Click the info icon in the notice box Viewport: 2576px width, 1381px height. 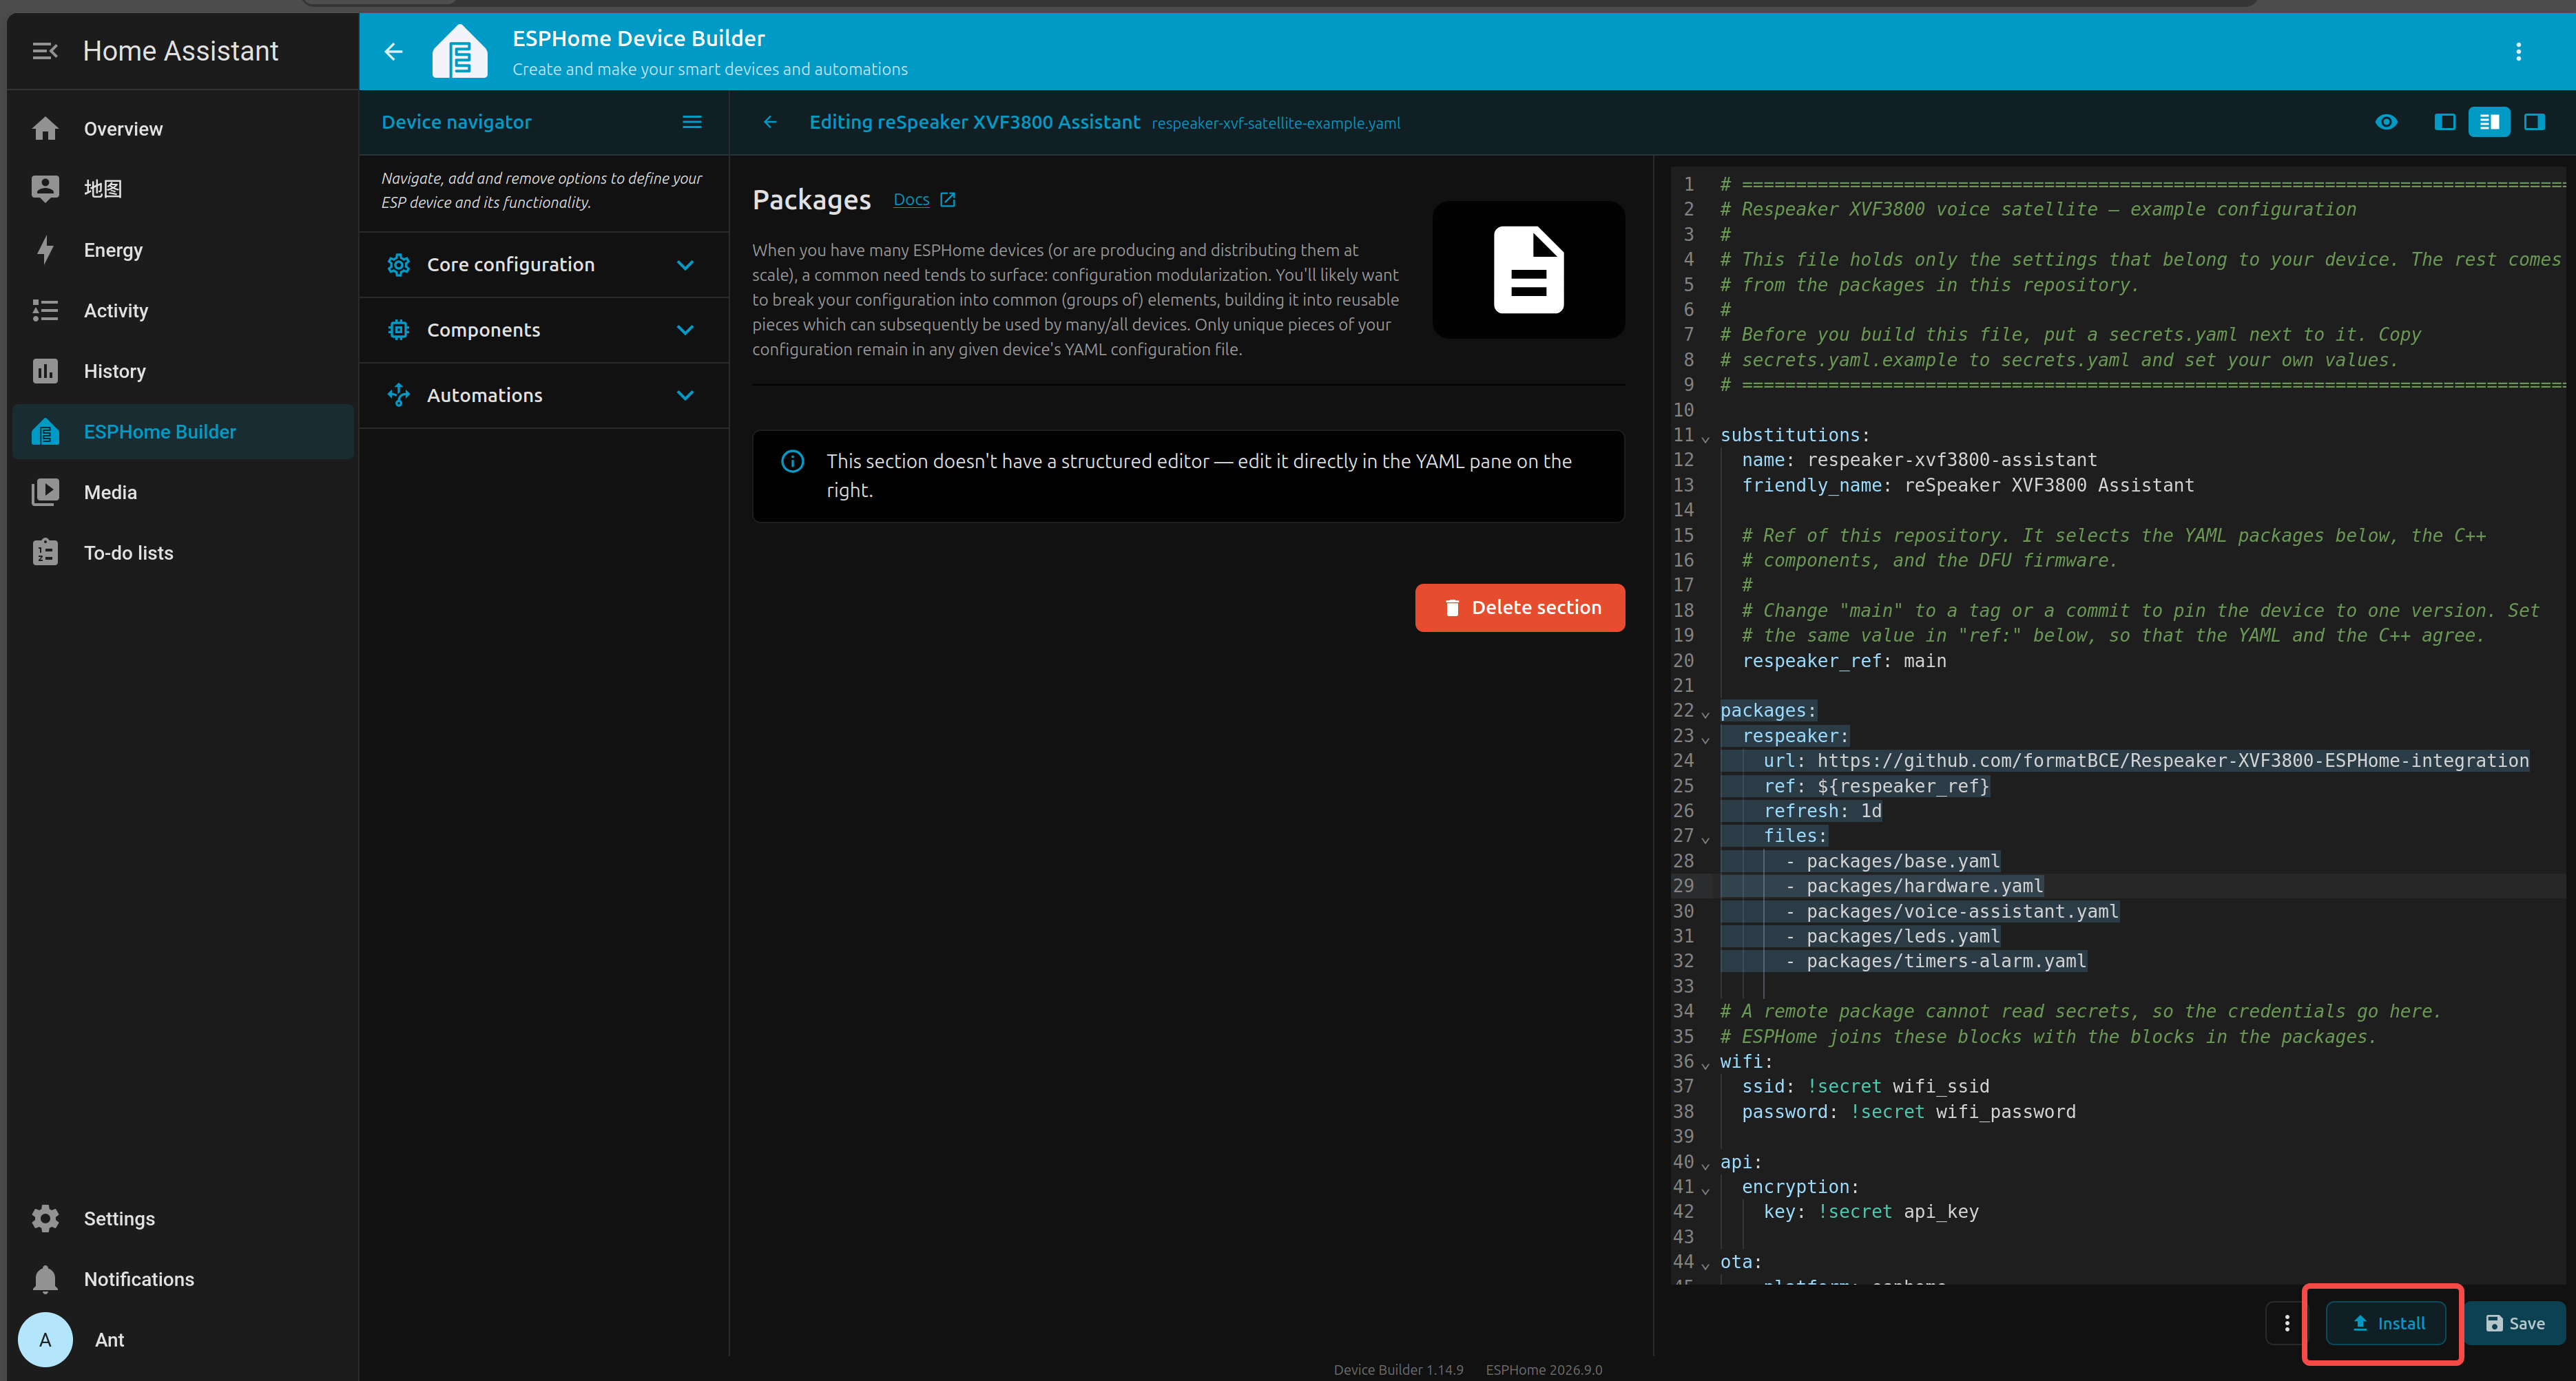pos(792,461)
